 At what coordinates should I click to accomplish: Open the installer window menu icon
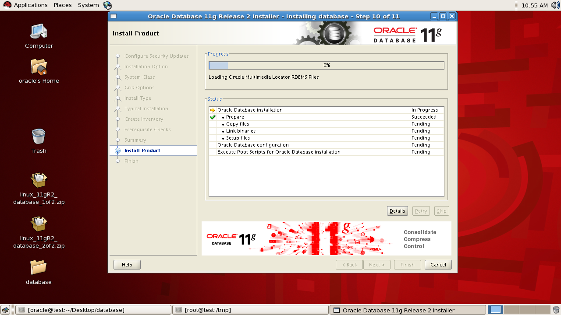(114, 16)
